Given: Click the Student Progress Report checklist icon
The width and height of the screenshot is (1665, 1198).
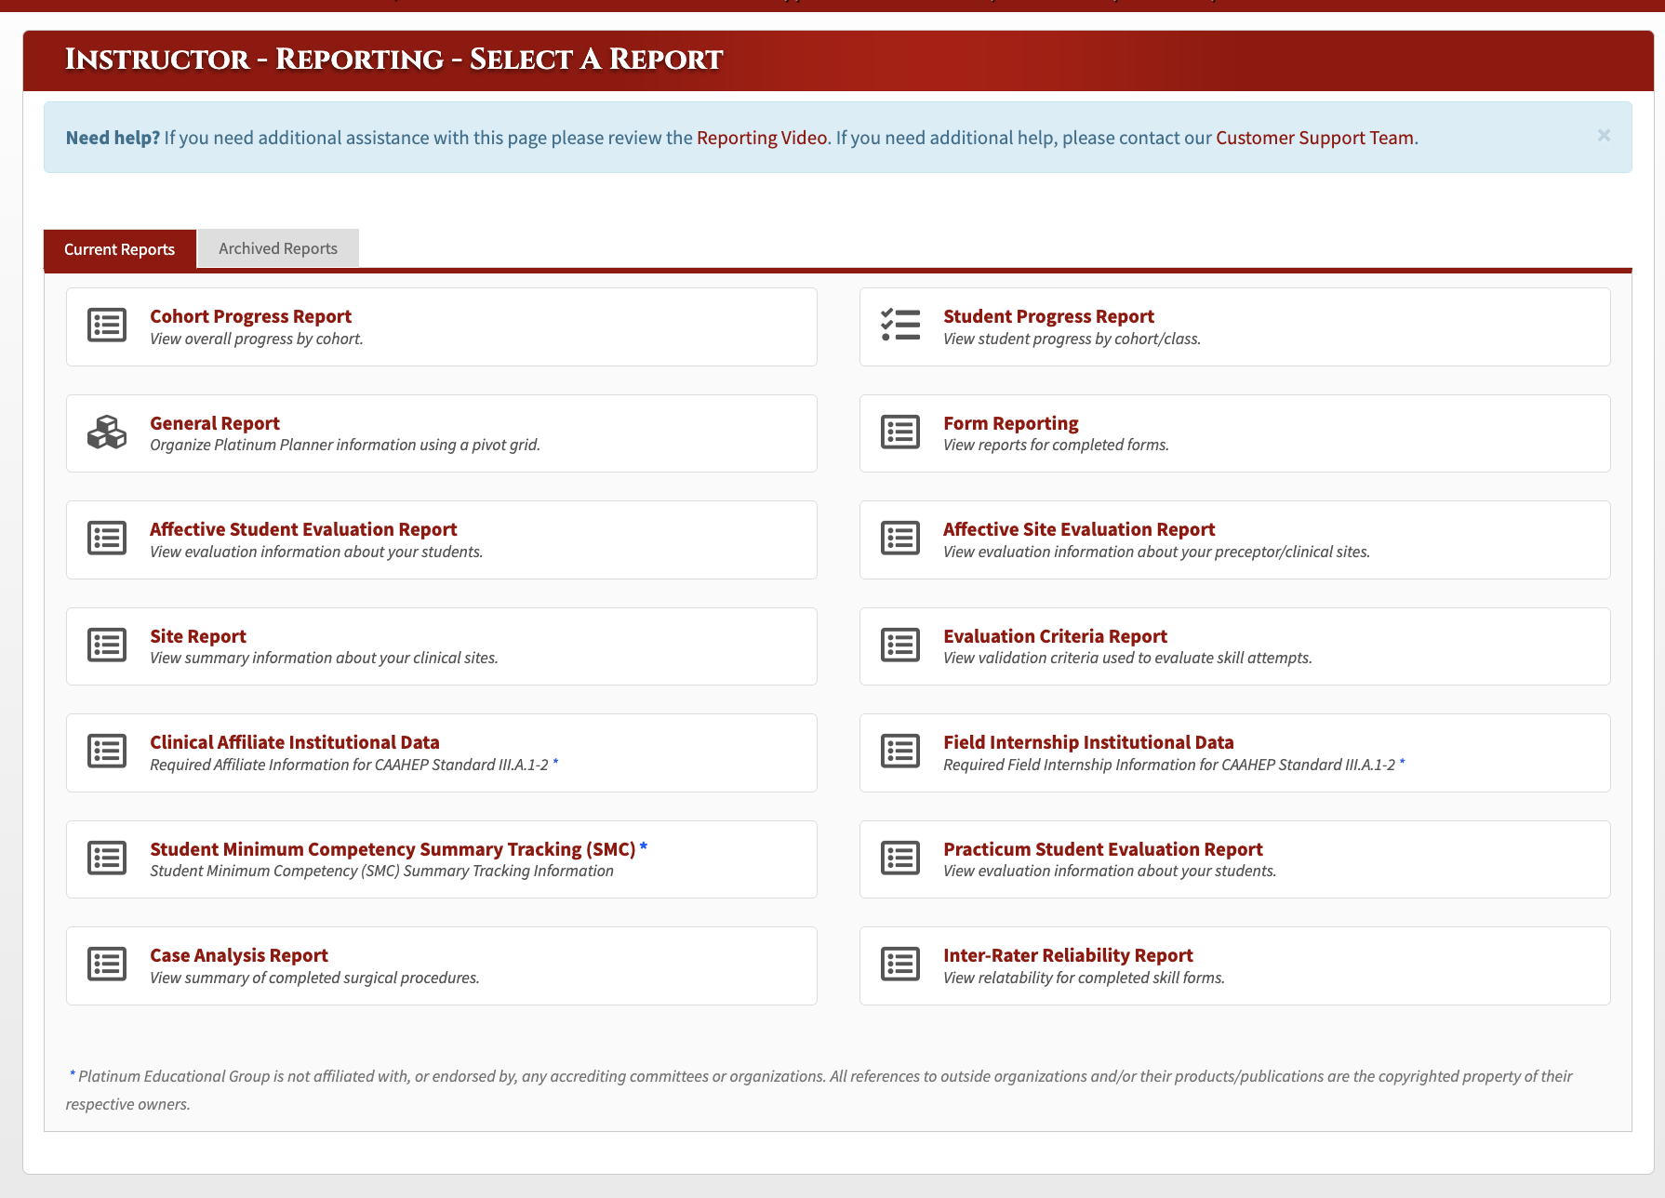Looking at the screenshot, I should [x=900, y=326].
